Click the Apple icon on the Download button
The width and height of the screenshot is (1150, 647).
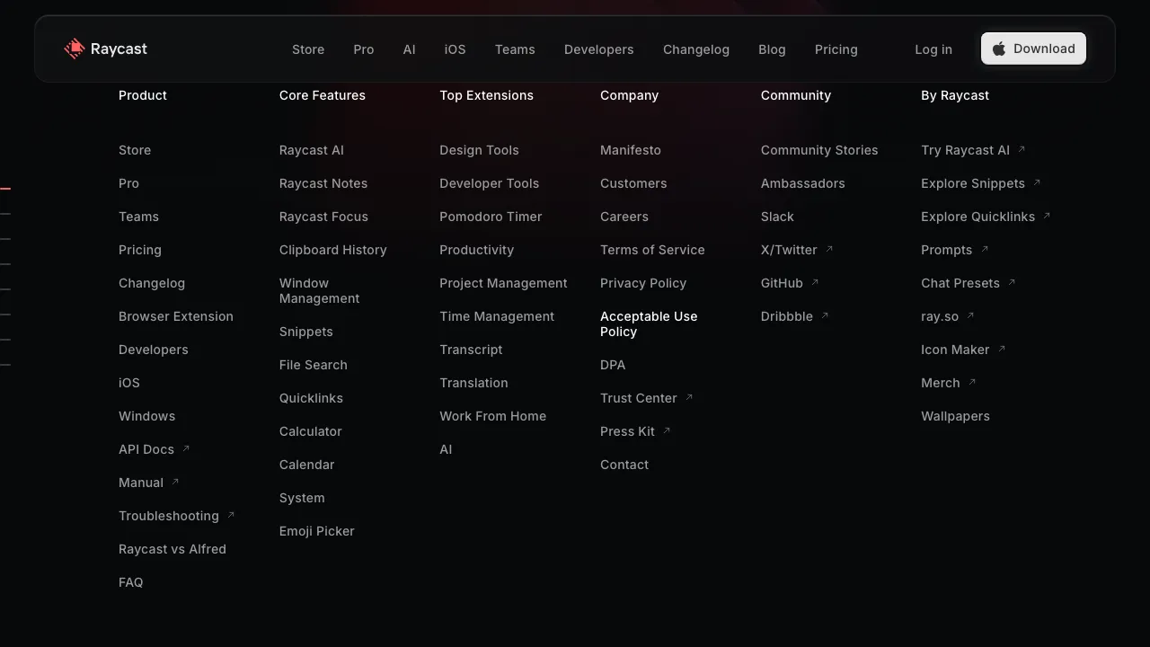coord(1000,49)
